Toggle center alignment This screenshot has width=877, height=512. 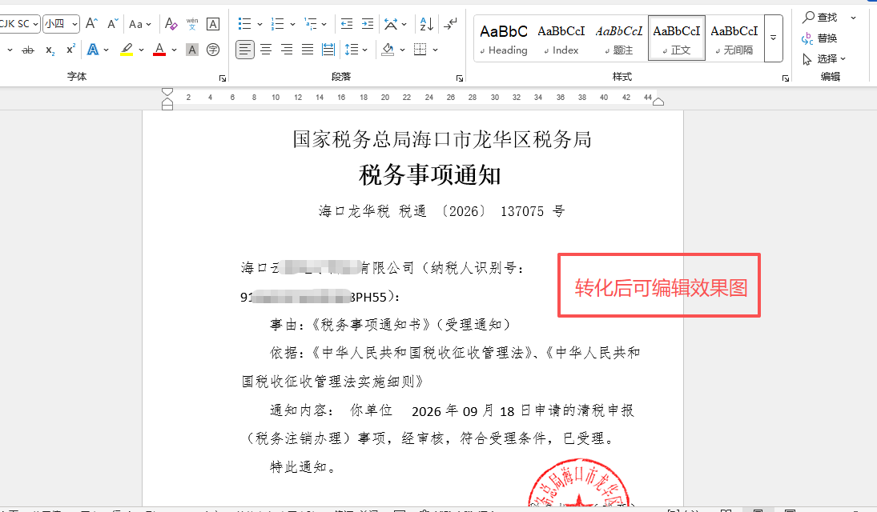(x=266, y=50)
